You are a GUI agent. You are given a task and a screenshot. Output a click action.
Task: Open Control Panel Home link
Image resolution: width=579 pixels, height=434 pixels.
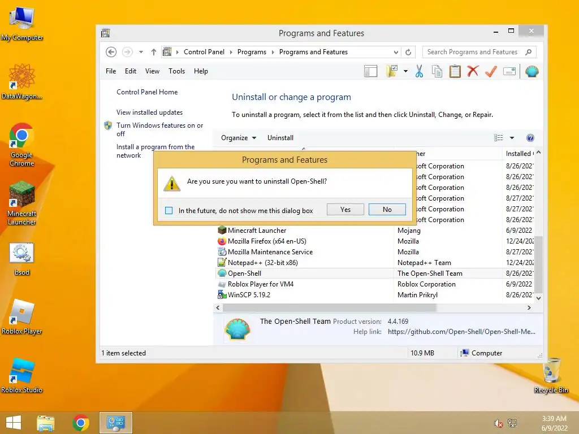point(147,92)
